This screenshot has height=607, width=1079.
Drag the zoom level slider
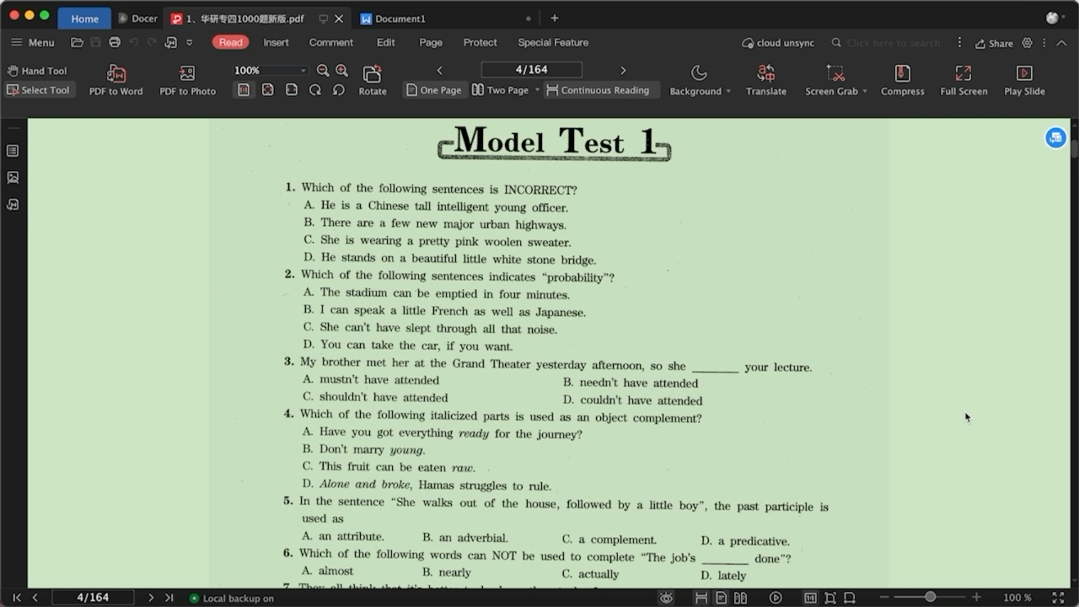pos(928,597)
